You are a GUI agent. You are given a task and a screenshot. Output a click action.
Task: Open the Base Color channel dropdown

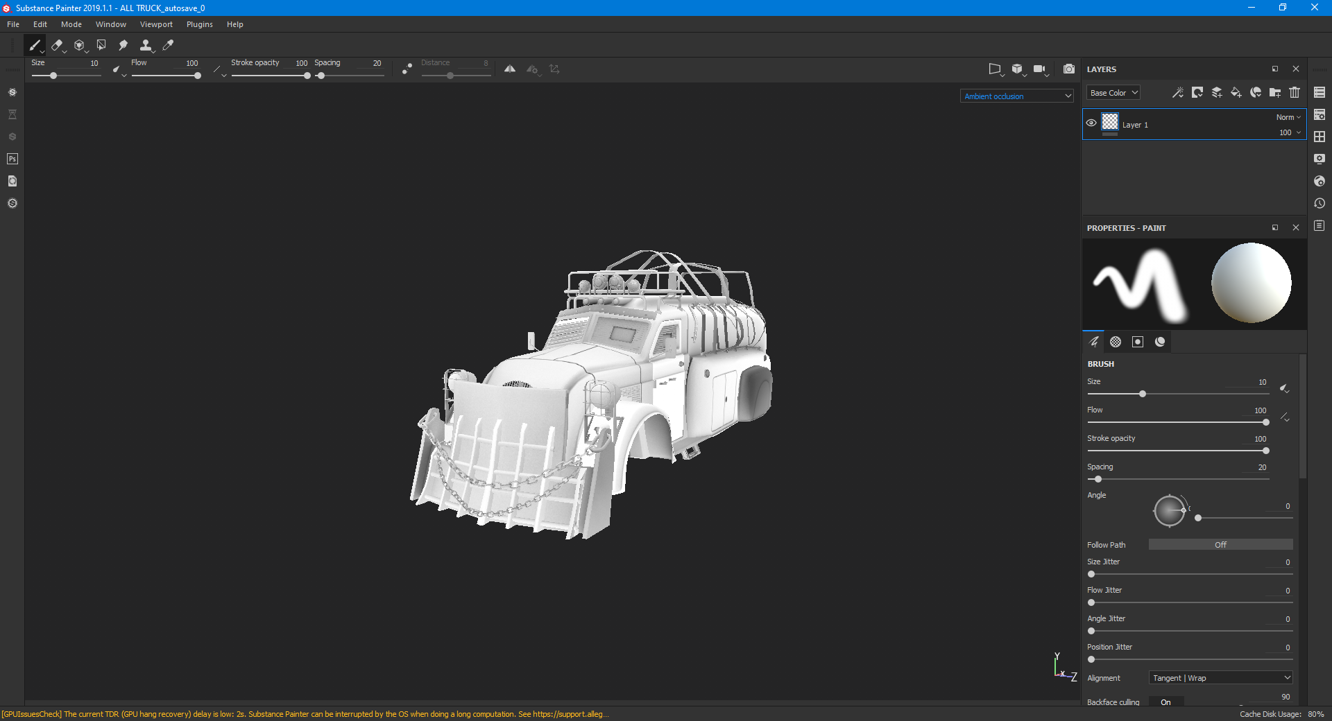(x=1113, y=93)
